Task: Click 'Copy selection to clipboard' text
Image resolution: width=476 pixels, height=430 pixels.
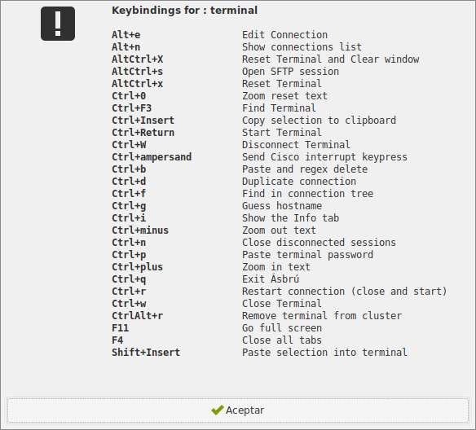Action: pos(319,121)
